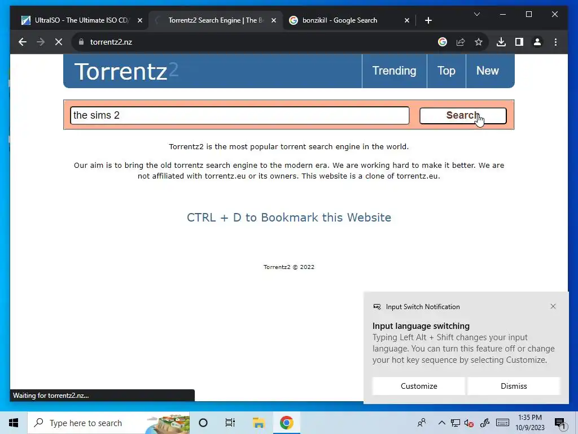Open the Trending page
The image size is (578, 434).
pos(394,71)
